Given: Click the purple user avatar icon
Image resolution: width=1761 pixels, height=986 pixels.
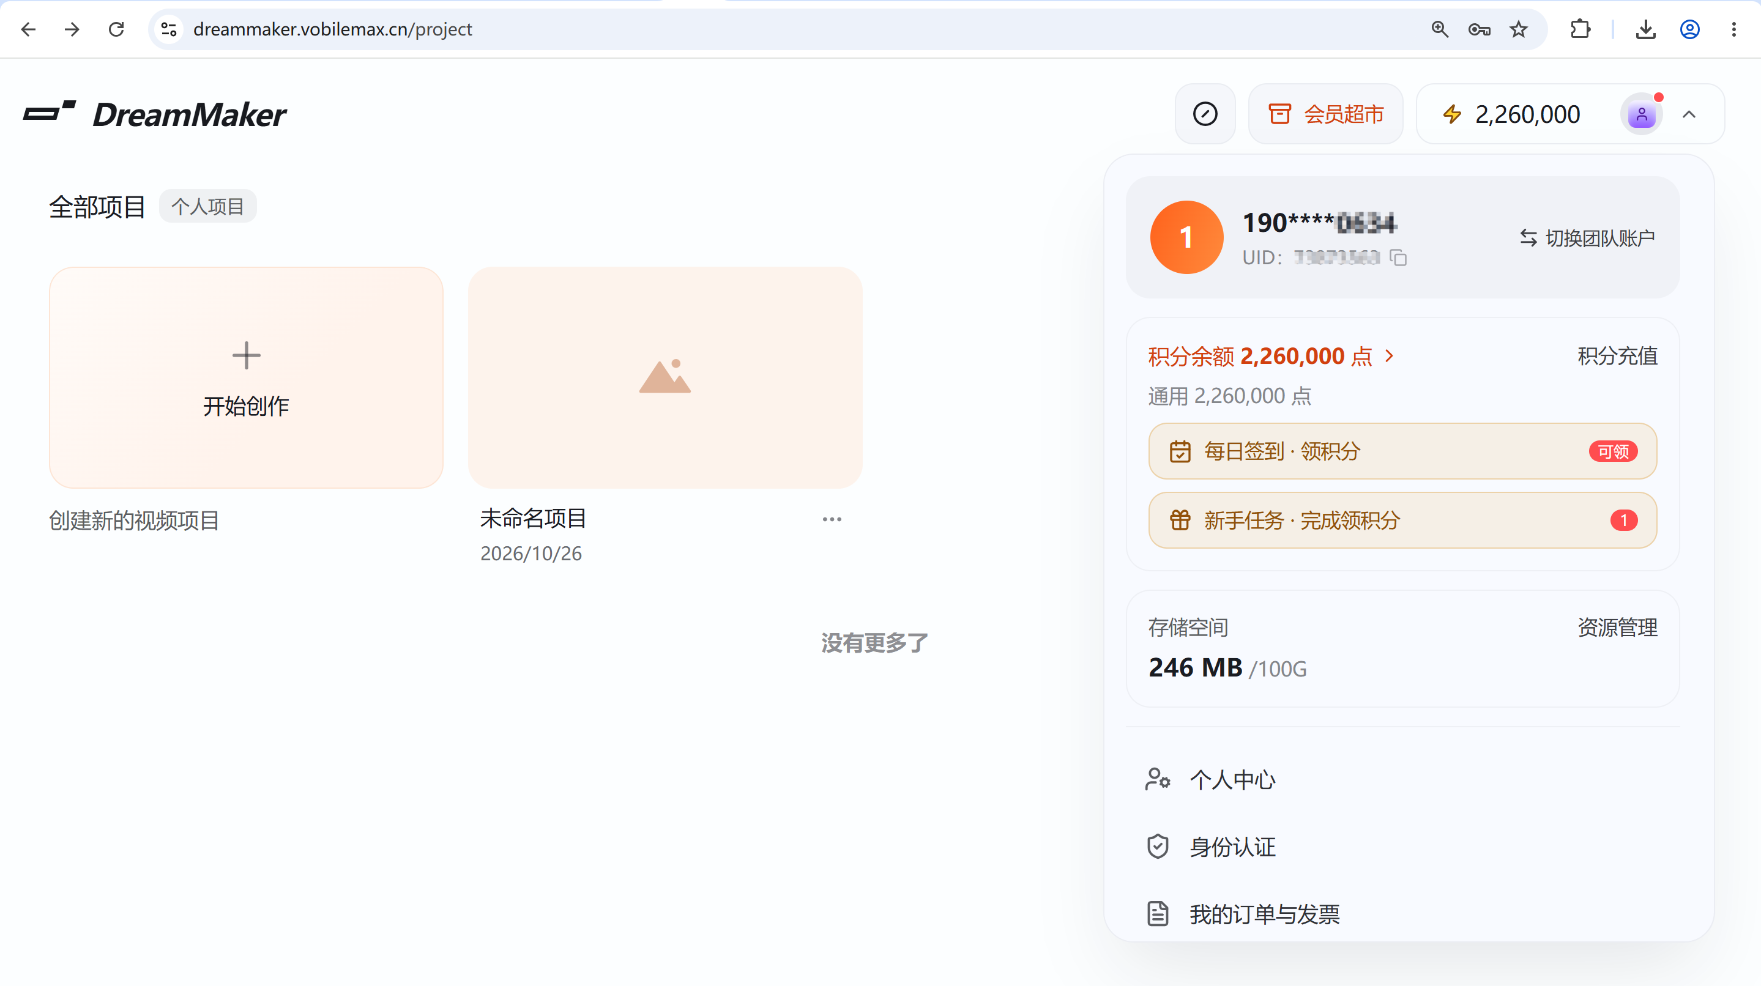Looking at the screenshot, I should (x=1641, y=115).
